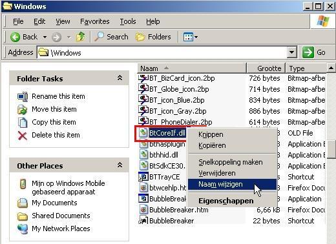Open the Tools menu
336x244 pixels.
point(128,21)
